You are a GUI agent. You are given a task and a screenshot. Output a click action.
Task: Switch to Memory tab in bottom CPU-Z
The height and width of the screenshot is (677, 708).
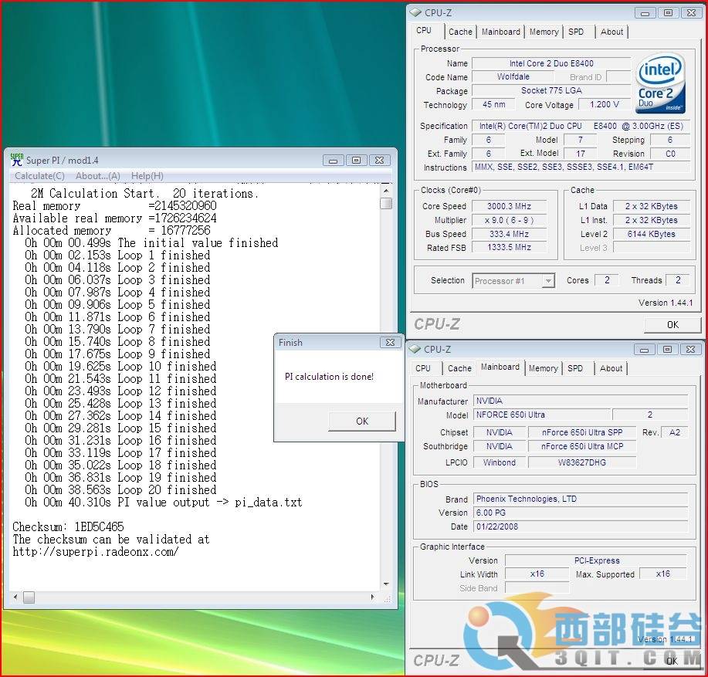click(544, 368)
